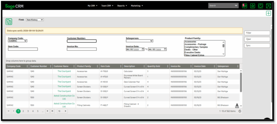
Task: Go to the next page arrow
Action: [47, 111]
